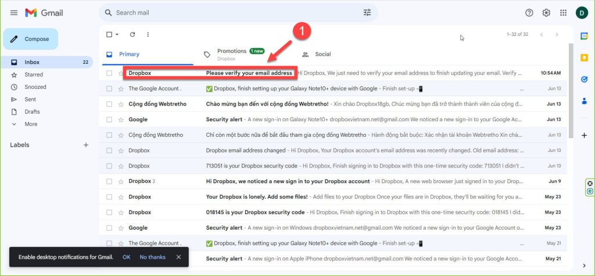Check the Google Account Jun 13 email checkbox

[x=109, y=89]
